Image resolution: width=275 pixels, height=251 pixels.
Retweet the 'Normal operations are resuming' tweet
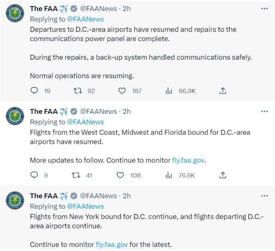78,91
